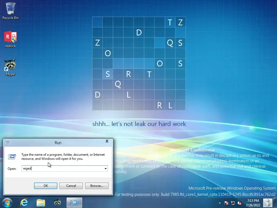Show hidden tray icons arrow

pyautogui.click(x=220, y=203)
